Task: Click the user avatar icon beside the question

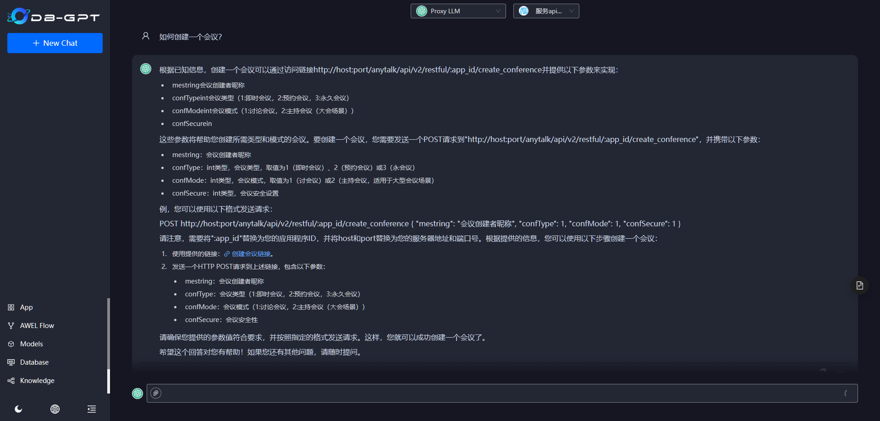Action: pos(146,36)
